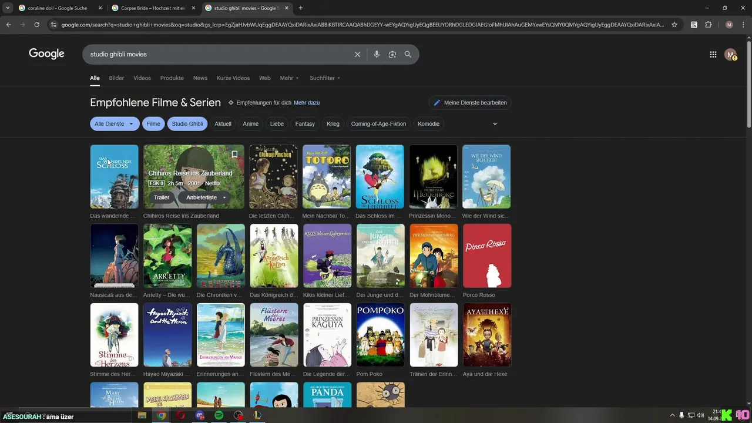The image size is (752, 423).
Task: Switch to the Produkte tab
Action: tap(172, 78)
